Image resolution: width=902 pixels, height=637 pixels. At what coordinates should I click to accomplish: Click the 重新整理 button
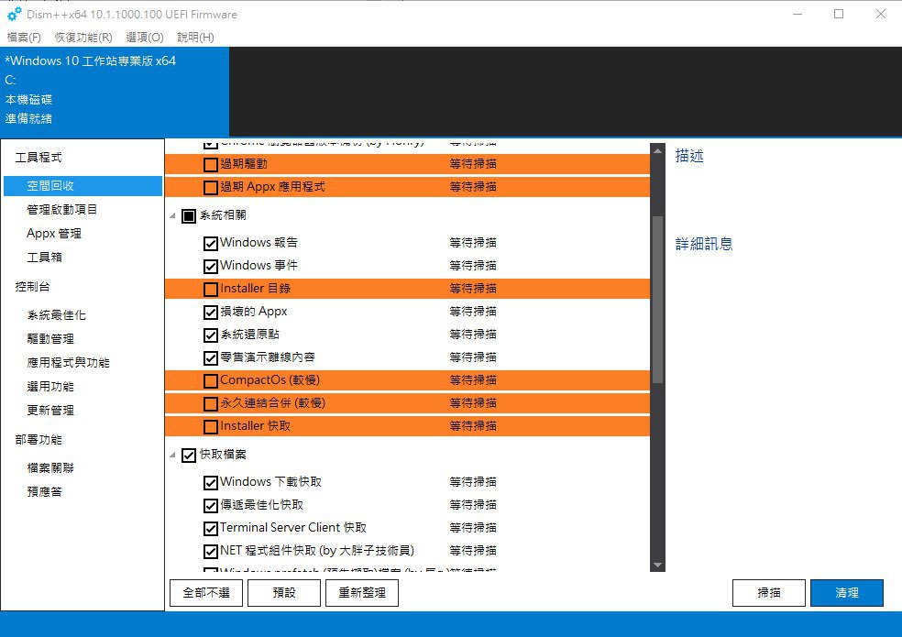coord(362,593)
